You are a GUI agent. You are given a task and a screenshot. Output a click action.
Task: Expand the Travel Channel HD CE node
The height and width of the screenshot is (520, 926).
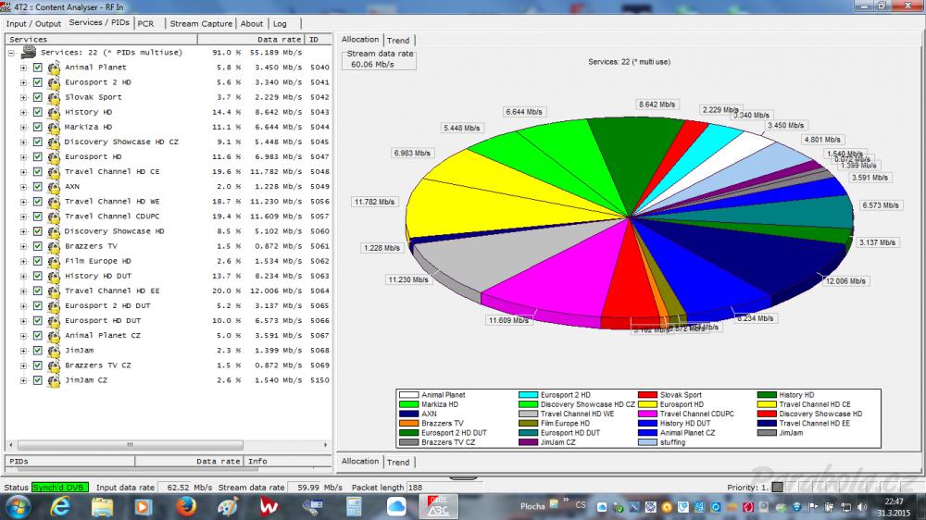click(24, 172)
